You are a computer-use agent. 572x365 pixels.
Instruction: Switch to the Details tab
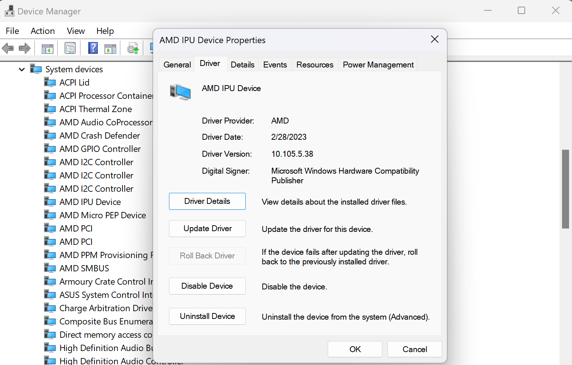(242, 65)
